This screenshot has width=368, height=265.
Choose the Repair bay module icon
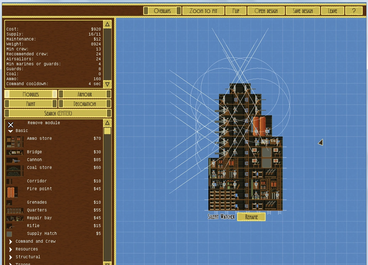click(15, 218)
